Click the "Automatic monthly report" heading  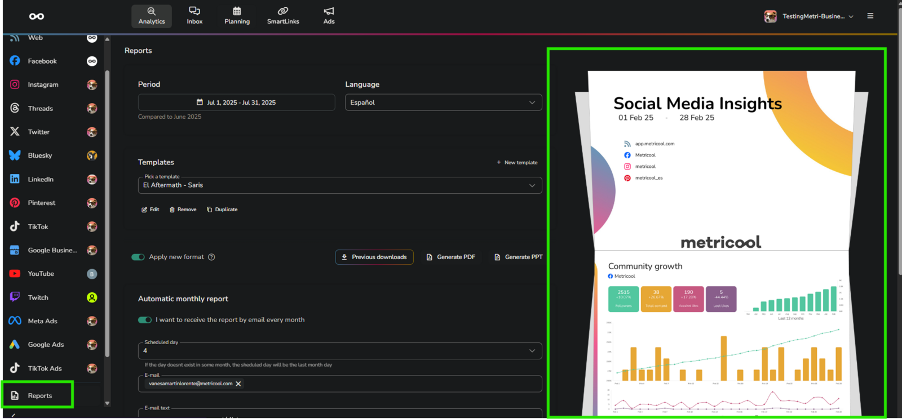(183, 298)
